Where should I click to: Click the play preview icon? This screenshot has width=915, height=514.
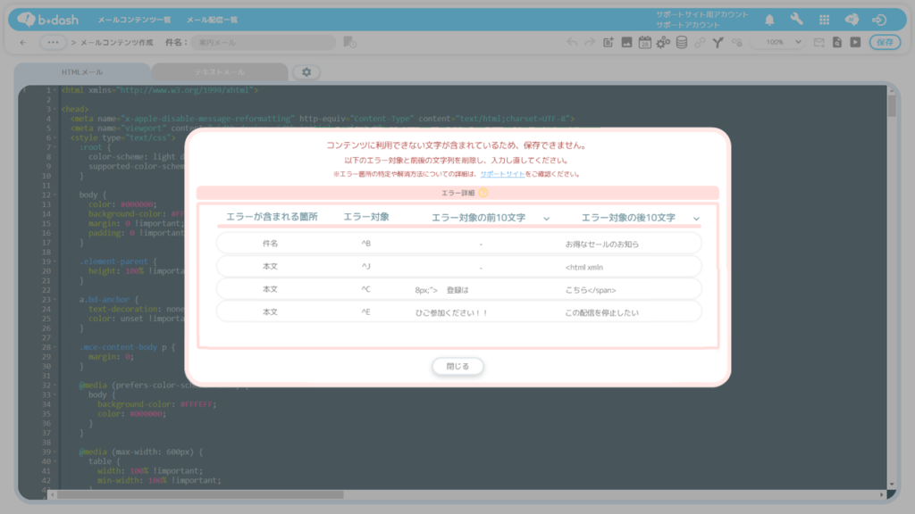[855, 42]
